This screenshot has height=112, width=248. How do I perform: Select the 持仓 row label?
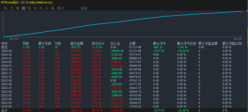4,47
